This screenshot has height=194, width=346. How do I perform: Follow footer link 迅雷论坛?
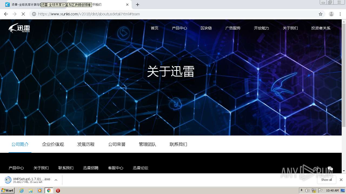pyautogui.click(x=141, y=168)
